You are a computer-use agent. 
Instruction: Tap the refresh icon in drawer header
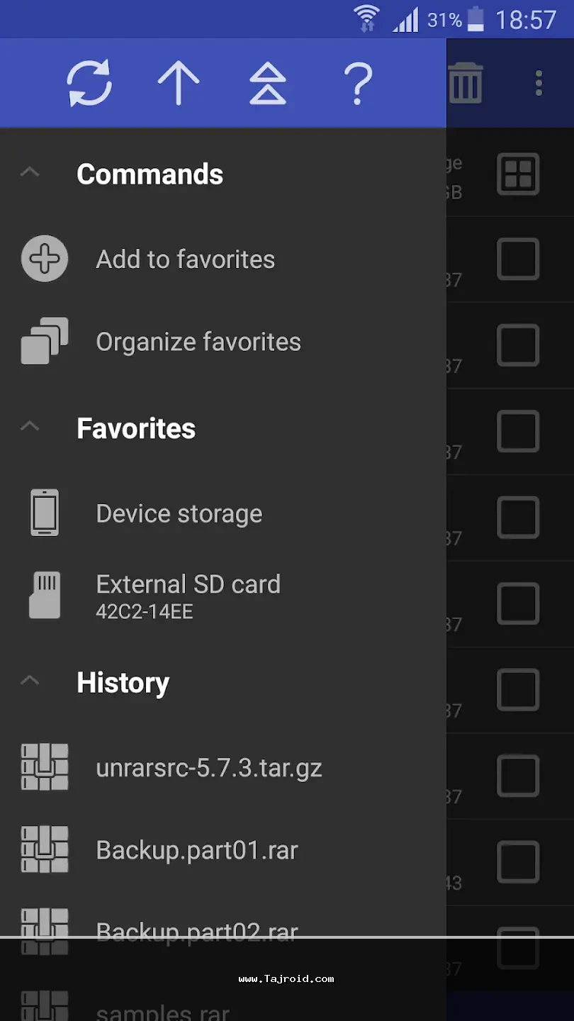pos(89,83)
